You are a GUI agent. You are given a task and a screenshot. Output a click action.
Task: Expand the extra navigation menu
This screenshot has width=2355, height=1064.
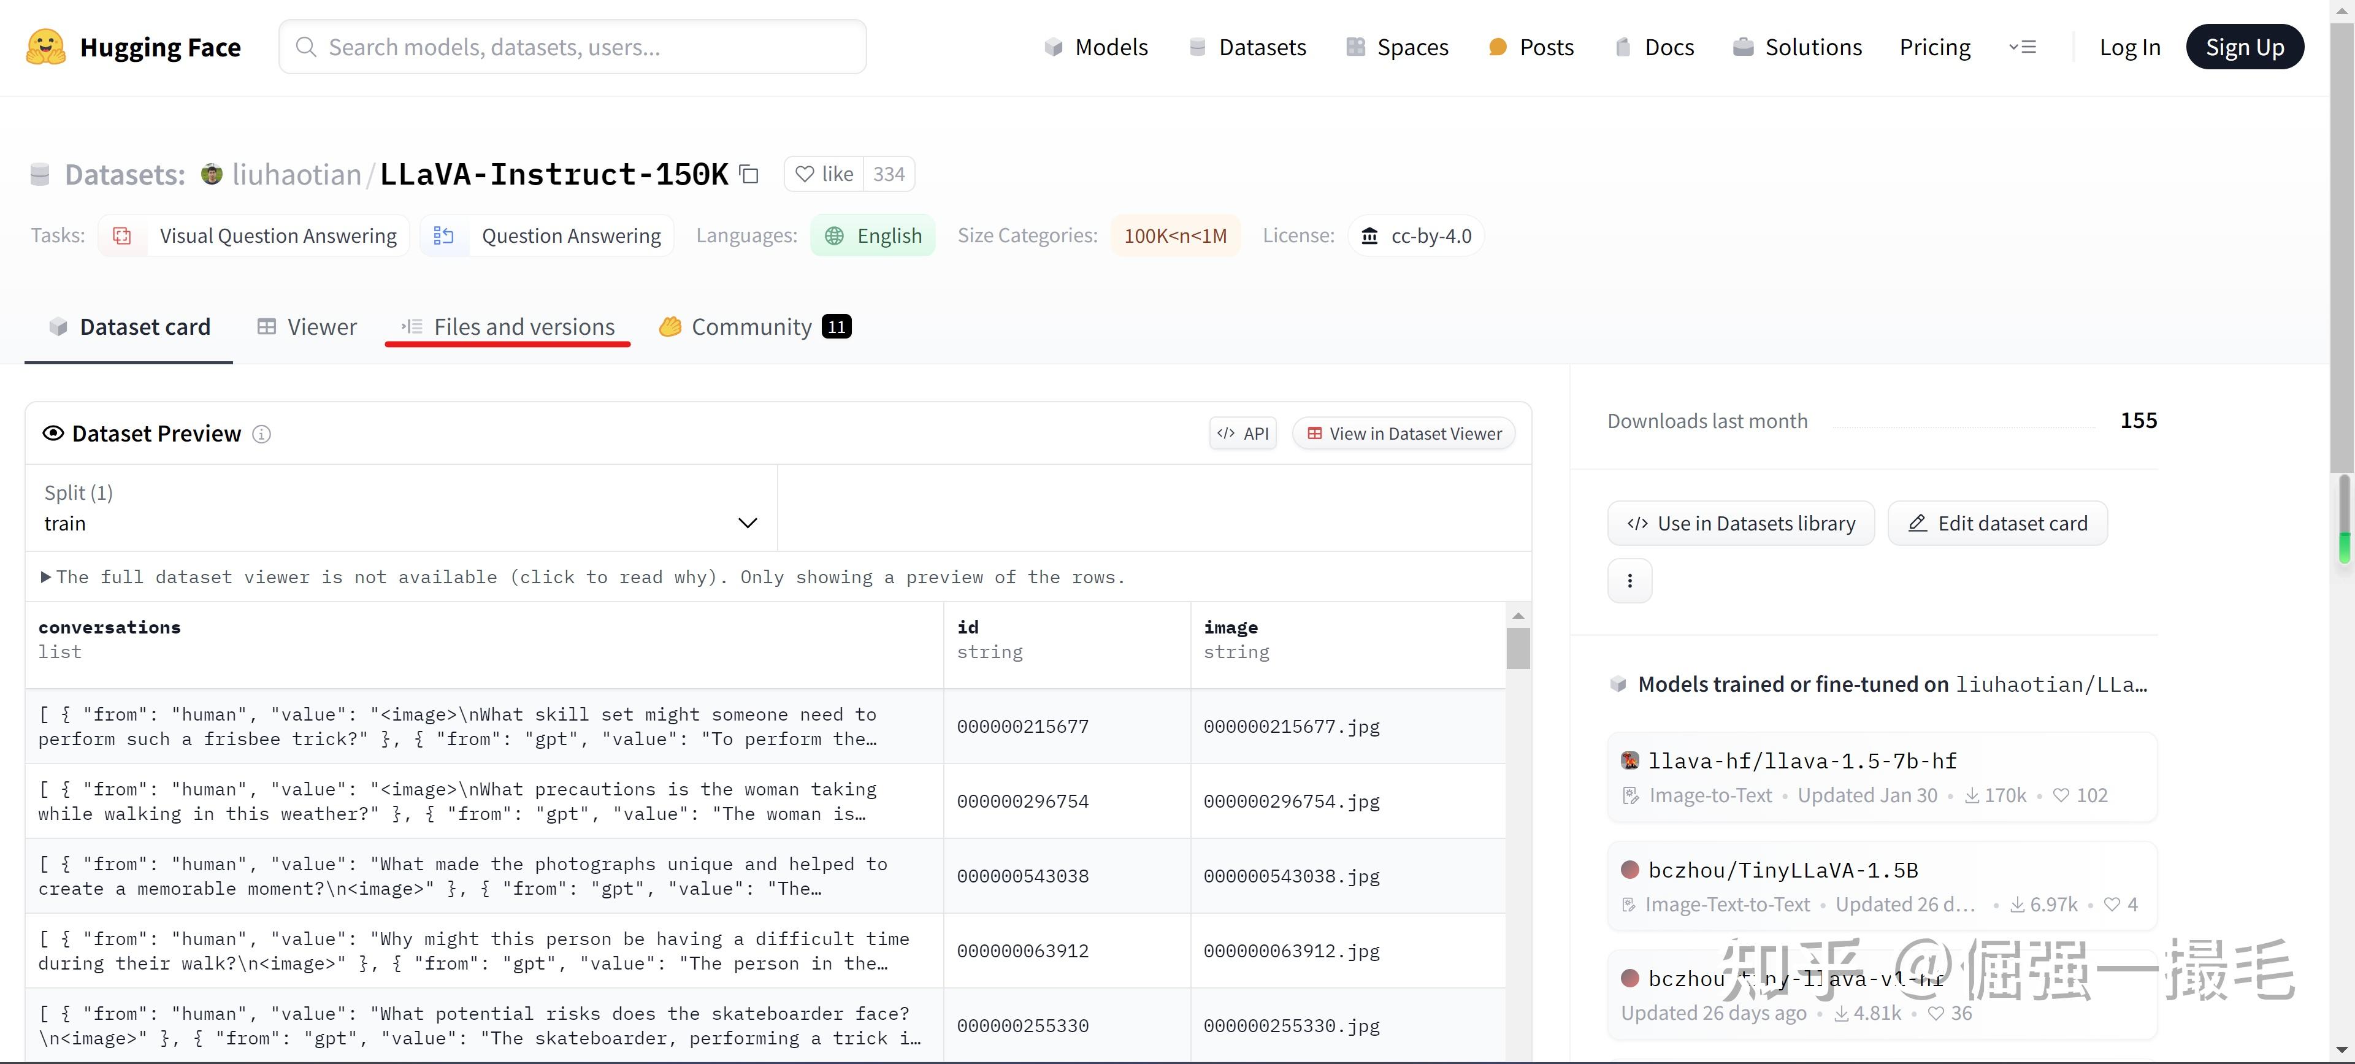point(2022,47)
